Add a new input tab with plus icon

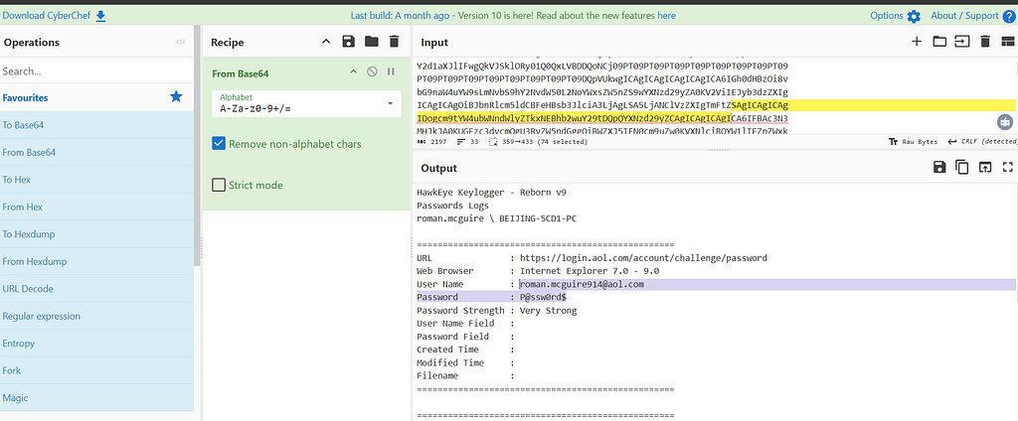coord(917,42)
